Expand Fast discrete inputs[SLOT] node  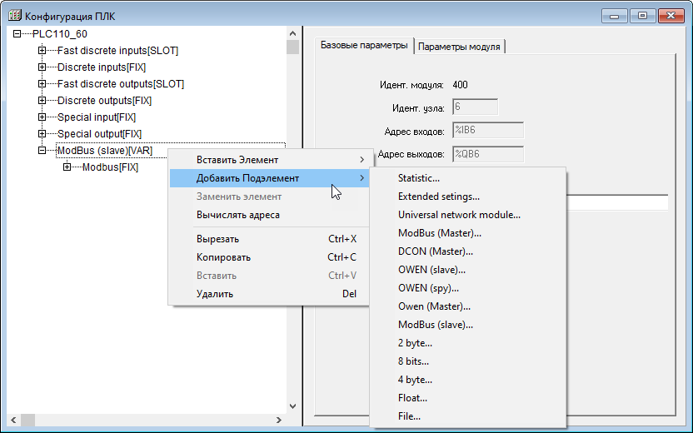coord(42,51)
